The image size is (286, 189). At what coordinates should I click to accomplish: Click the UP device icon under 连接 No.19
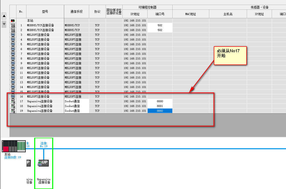click(x=43, y=163)
